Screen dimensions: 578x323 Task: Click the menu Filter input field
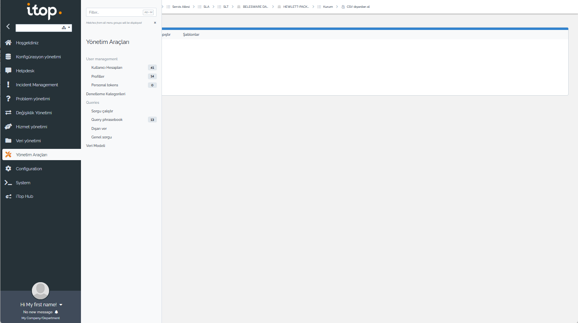(115, 12)
